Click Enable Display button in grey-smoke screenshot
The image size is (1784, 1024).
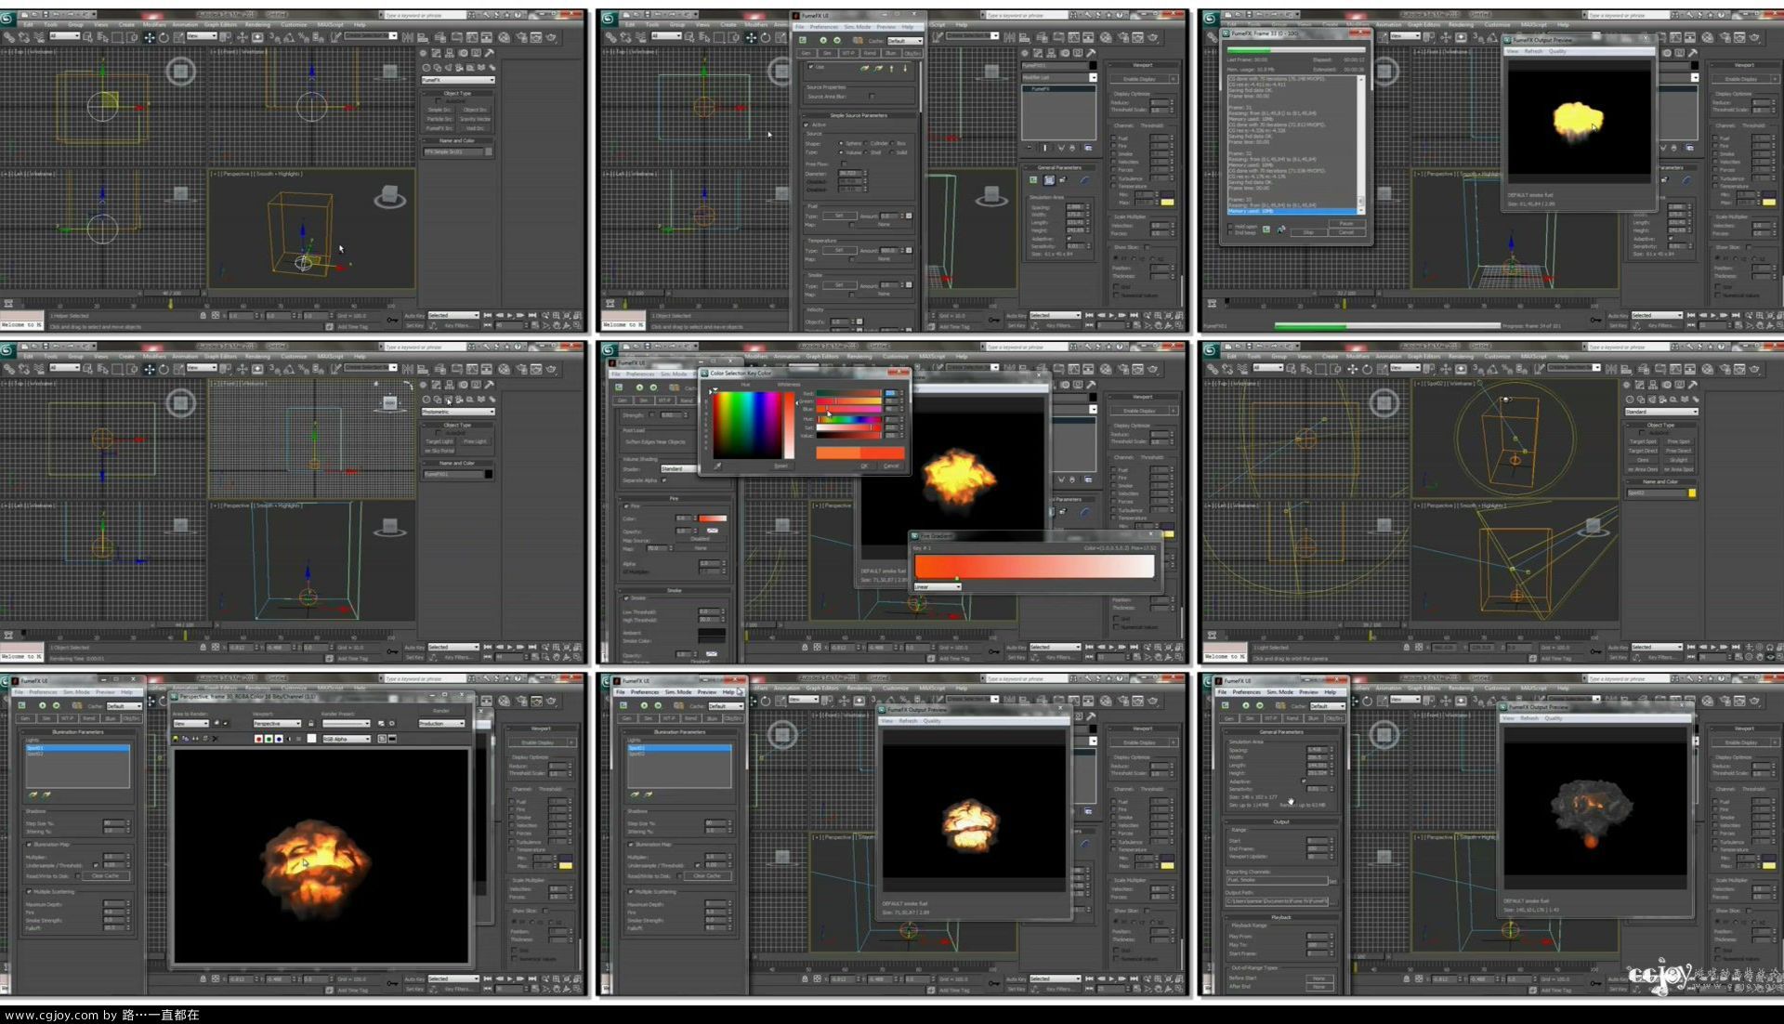1741,742
